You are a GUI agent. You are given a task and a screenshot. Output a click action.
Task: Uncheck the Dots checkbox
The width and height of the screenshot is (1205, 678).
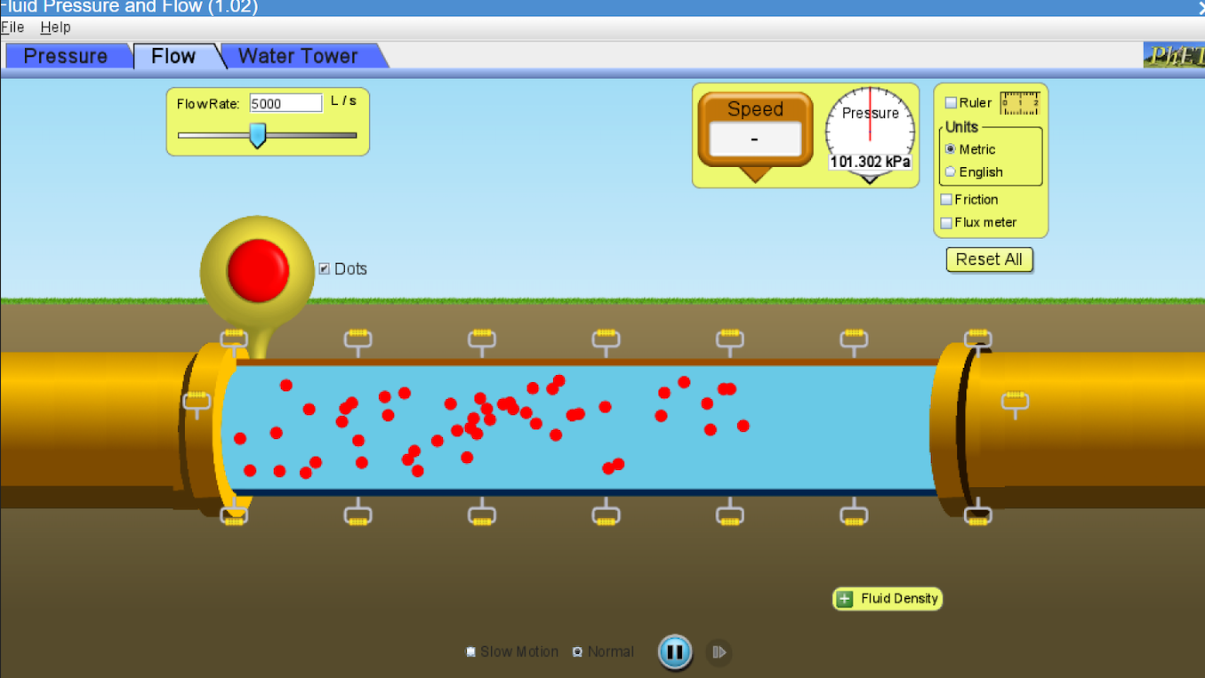pos(325,268)
